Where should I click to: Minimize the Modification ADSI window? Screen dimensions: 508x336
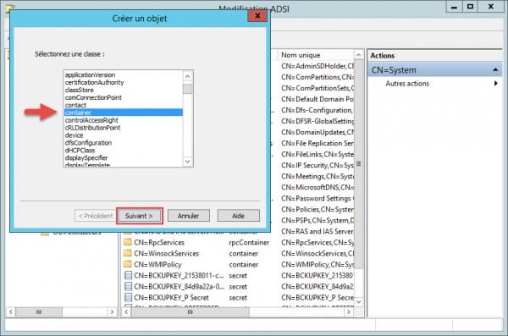pos(454,7)
